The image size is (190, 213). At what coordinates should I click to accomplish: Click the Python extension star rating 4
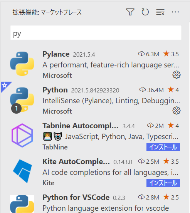pos(173,90)
